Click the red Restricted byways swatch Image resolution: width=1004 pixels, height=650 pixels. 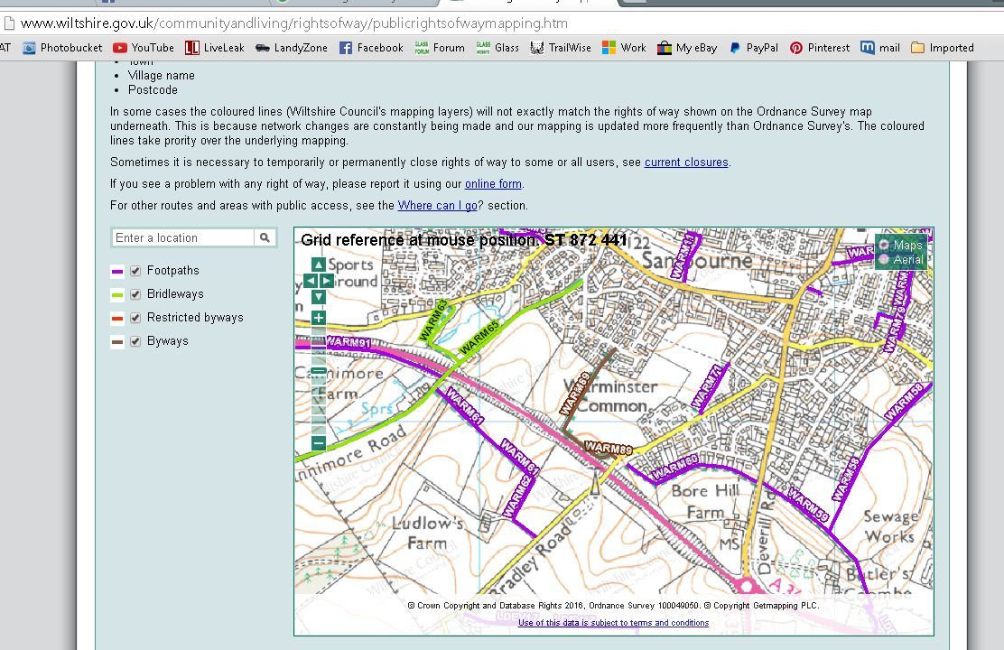click(117, 319)
